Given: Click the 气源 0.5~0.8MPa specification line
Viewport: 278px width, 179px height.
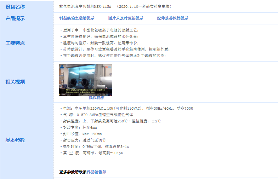Looking at the screenshot, I should (97, 115).
